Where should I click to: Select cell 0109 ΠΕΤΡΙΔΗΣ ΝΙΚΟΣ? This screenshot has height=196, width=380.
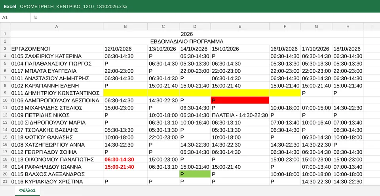(x=57, y=115)
